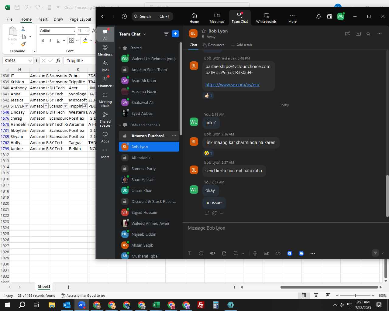Click the Message Bob Lyon input field
389x311 pixels.
click(x=285, y=228)
